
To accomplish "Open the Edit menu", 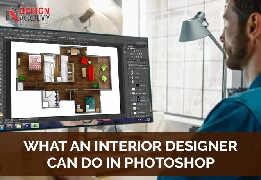I will (x=10, y=30).
